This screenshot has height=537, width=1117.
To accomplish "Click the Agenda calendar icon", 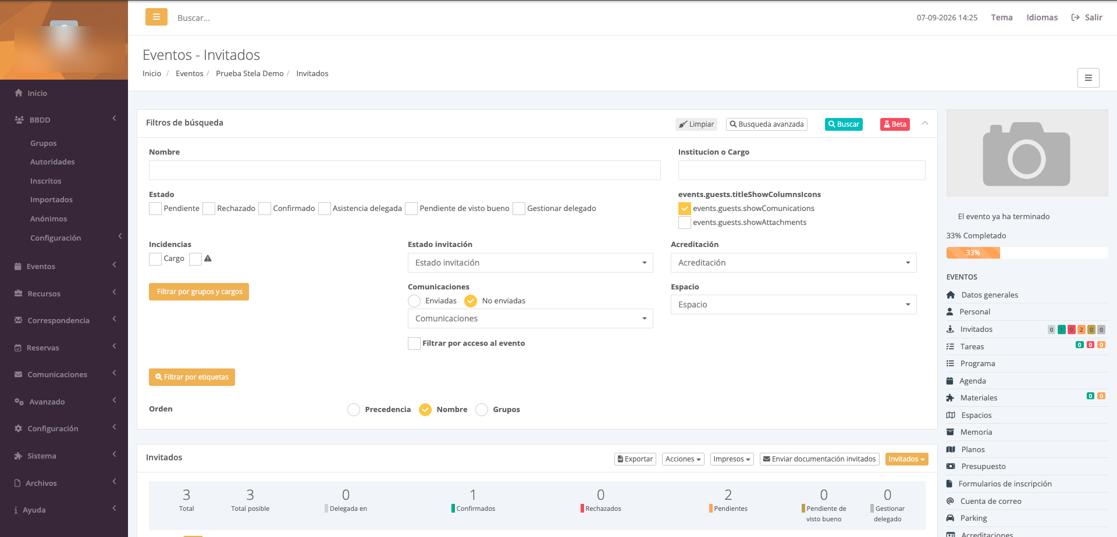I will 950,381.
